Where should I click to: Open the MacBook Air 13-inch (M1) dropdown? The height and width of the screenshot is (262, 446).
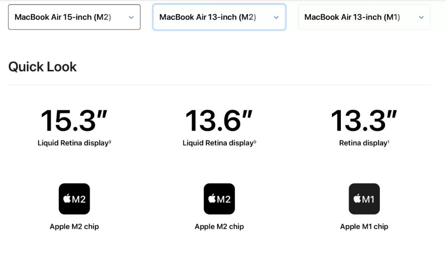point(364,17)
